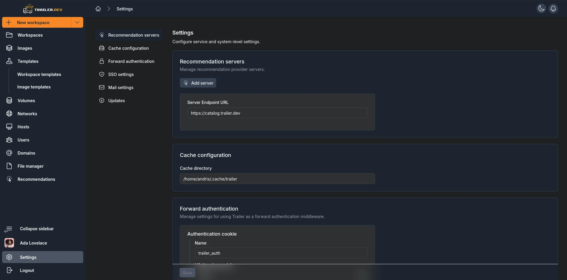Click Ada Lovelace user name
Viewport: 567px width, 280px height.
click(x=33, y=243)
